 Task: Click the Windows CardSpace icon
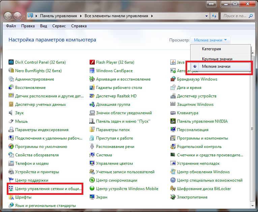[x=92, y=70]
